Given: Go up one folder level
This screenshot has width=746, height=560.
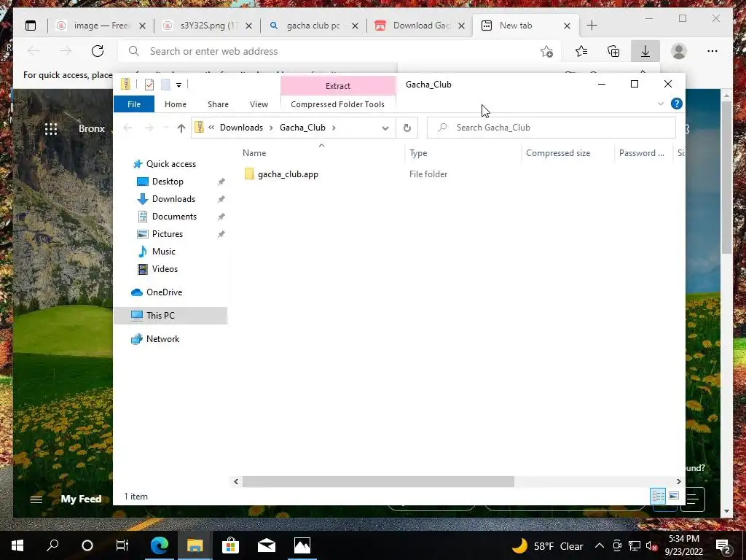Looking at the screenshot, I should point(181,128).
